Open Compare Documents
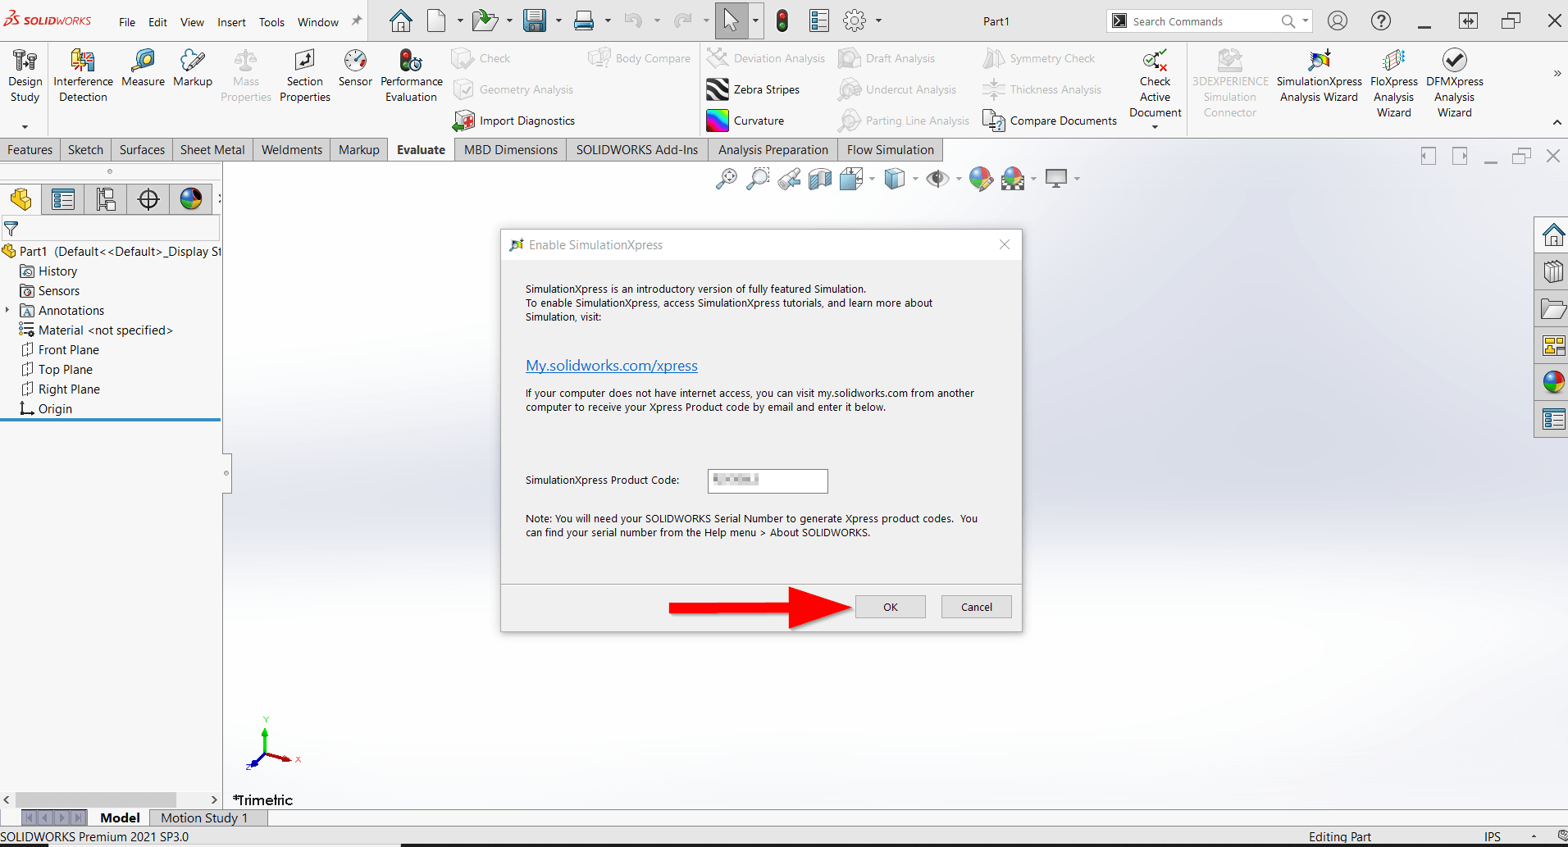Viewport: 1568px width, 847px height. tap(1050, 121)
